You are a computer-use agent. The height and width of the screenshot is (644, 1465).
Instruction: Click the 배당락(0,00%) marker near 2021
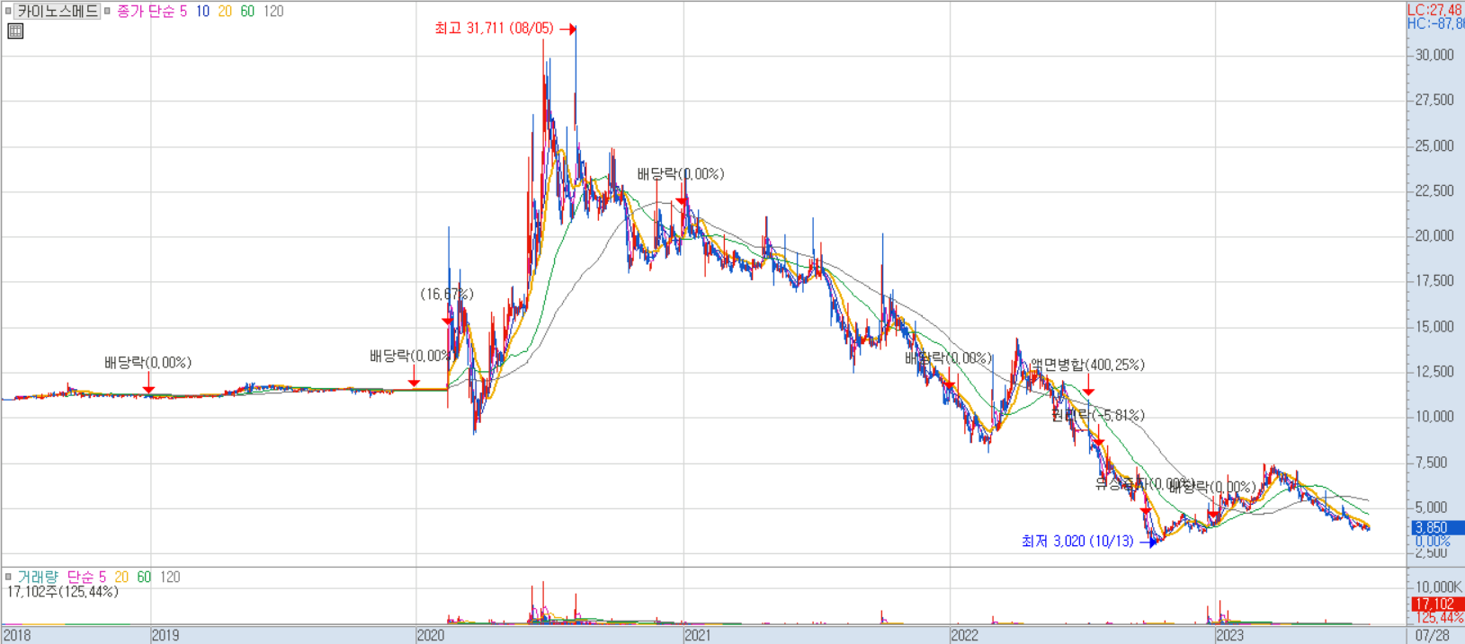[x=681, y=174]
